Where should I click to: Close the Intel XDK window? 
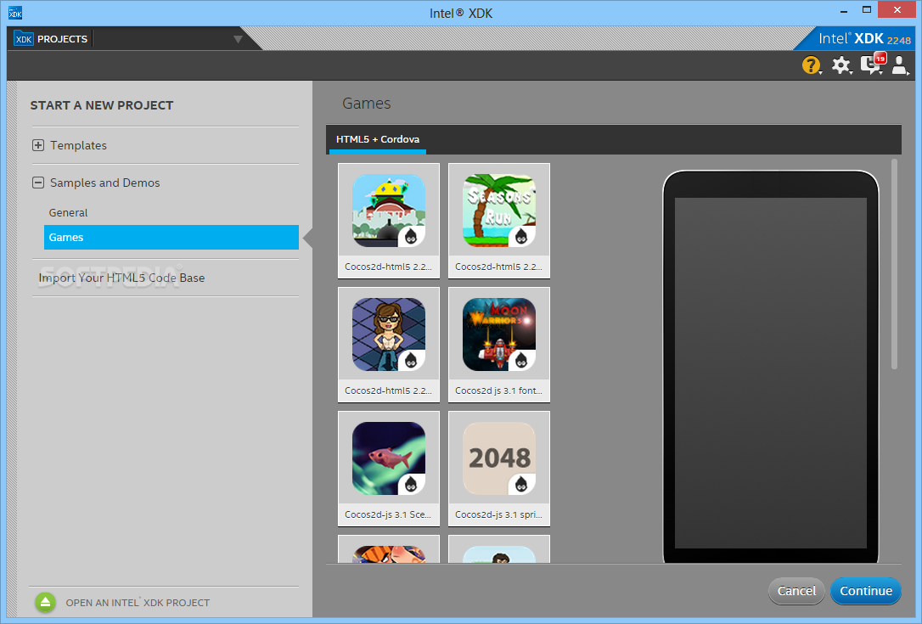point(897,10)
